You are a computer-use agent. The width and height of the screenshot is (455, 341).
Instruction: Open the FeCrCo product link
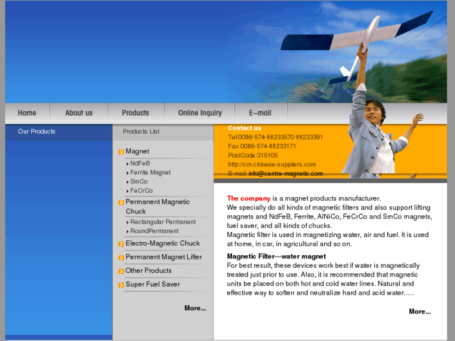(141, 191)
